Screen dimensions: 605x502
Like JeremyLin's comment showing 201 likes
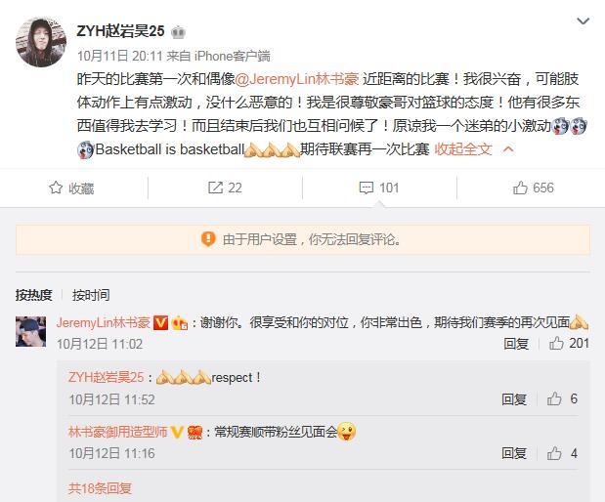point(556,343)
